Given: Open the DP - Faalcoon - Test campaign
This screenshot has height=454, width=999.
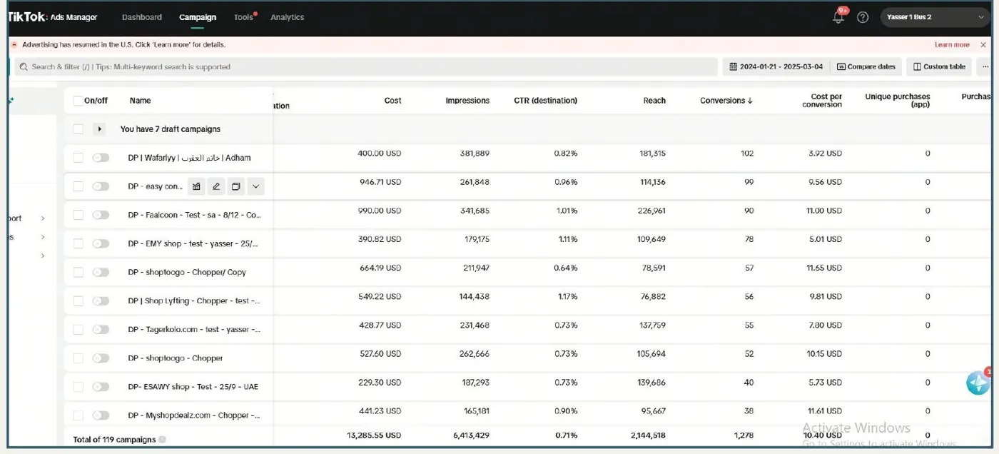Looking at the screenshot, I should [x=194, y=215].
